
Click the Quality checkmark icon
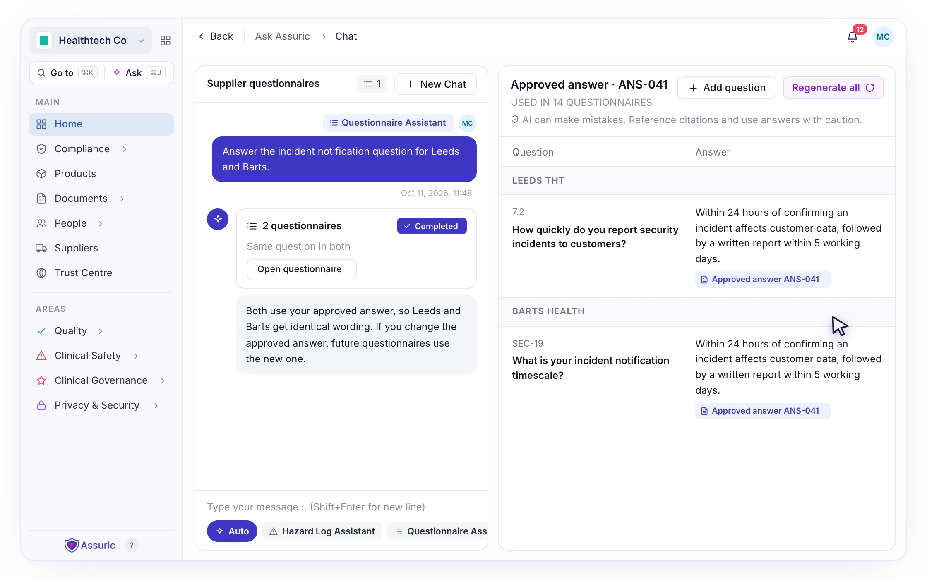pyautogui.click(x=41, y=331)
